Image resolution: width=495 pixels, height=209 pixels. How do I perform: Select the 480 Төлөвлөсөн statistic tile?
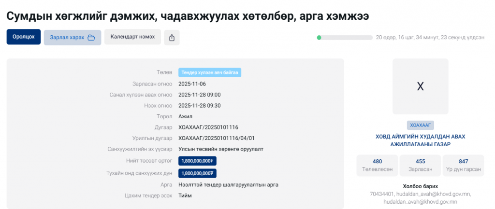click(377, 165)
